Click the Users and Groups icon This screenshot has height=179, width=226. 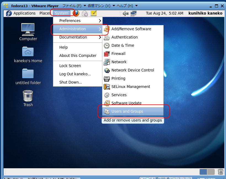click(x=107, y=112)
